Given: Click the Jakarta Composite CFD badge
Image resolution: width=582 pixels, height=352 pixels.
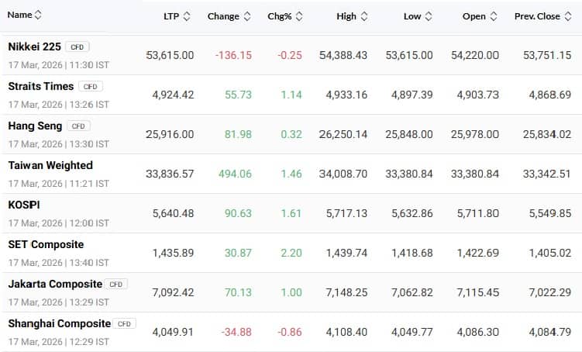Looking at the screenshot, I should (116, 284).
